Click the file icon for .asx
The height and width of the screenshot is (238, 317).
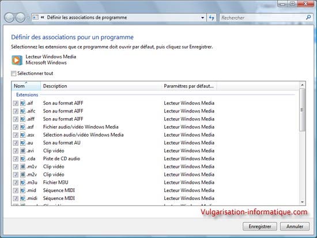click(x=22, y=135)
